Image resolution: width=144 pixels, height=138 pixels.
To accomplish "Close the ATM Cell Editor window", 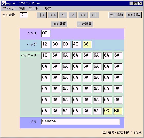I will [140, 3].
